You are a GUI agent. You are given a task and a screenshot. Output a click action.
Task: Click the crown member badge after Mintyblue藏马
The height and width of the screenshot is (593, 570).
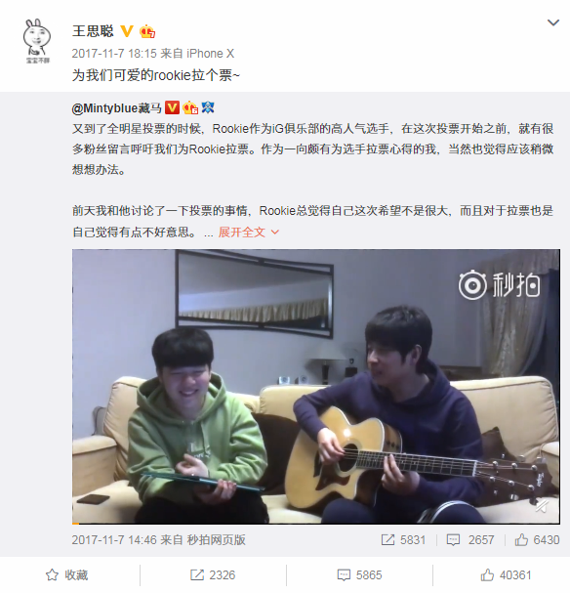pos(190,108)
